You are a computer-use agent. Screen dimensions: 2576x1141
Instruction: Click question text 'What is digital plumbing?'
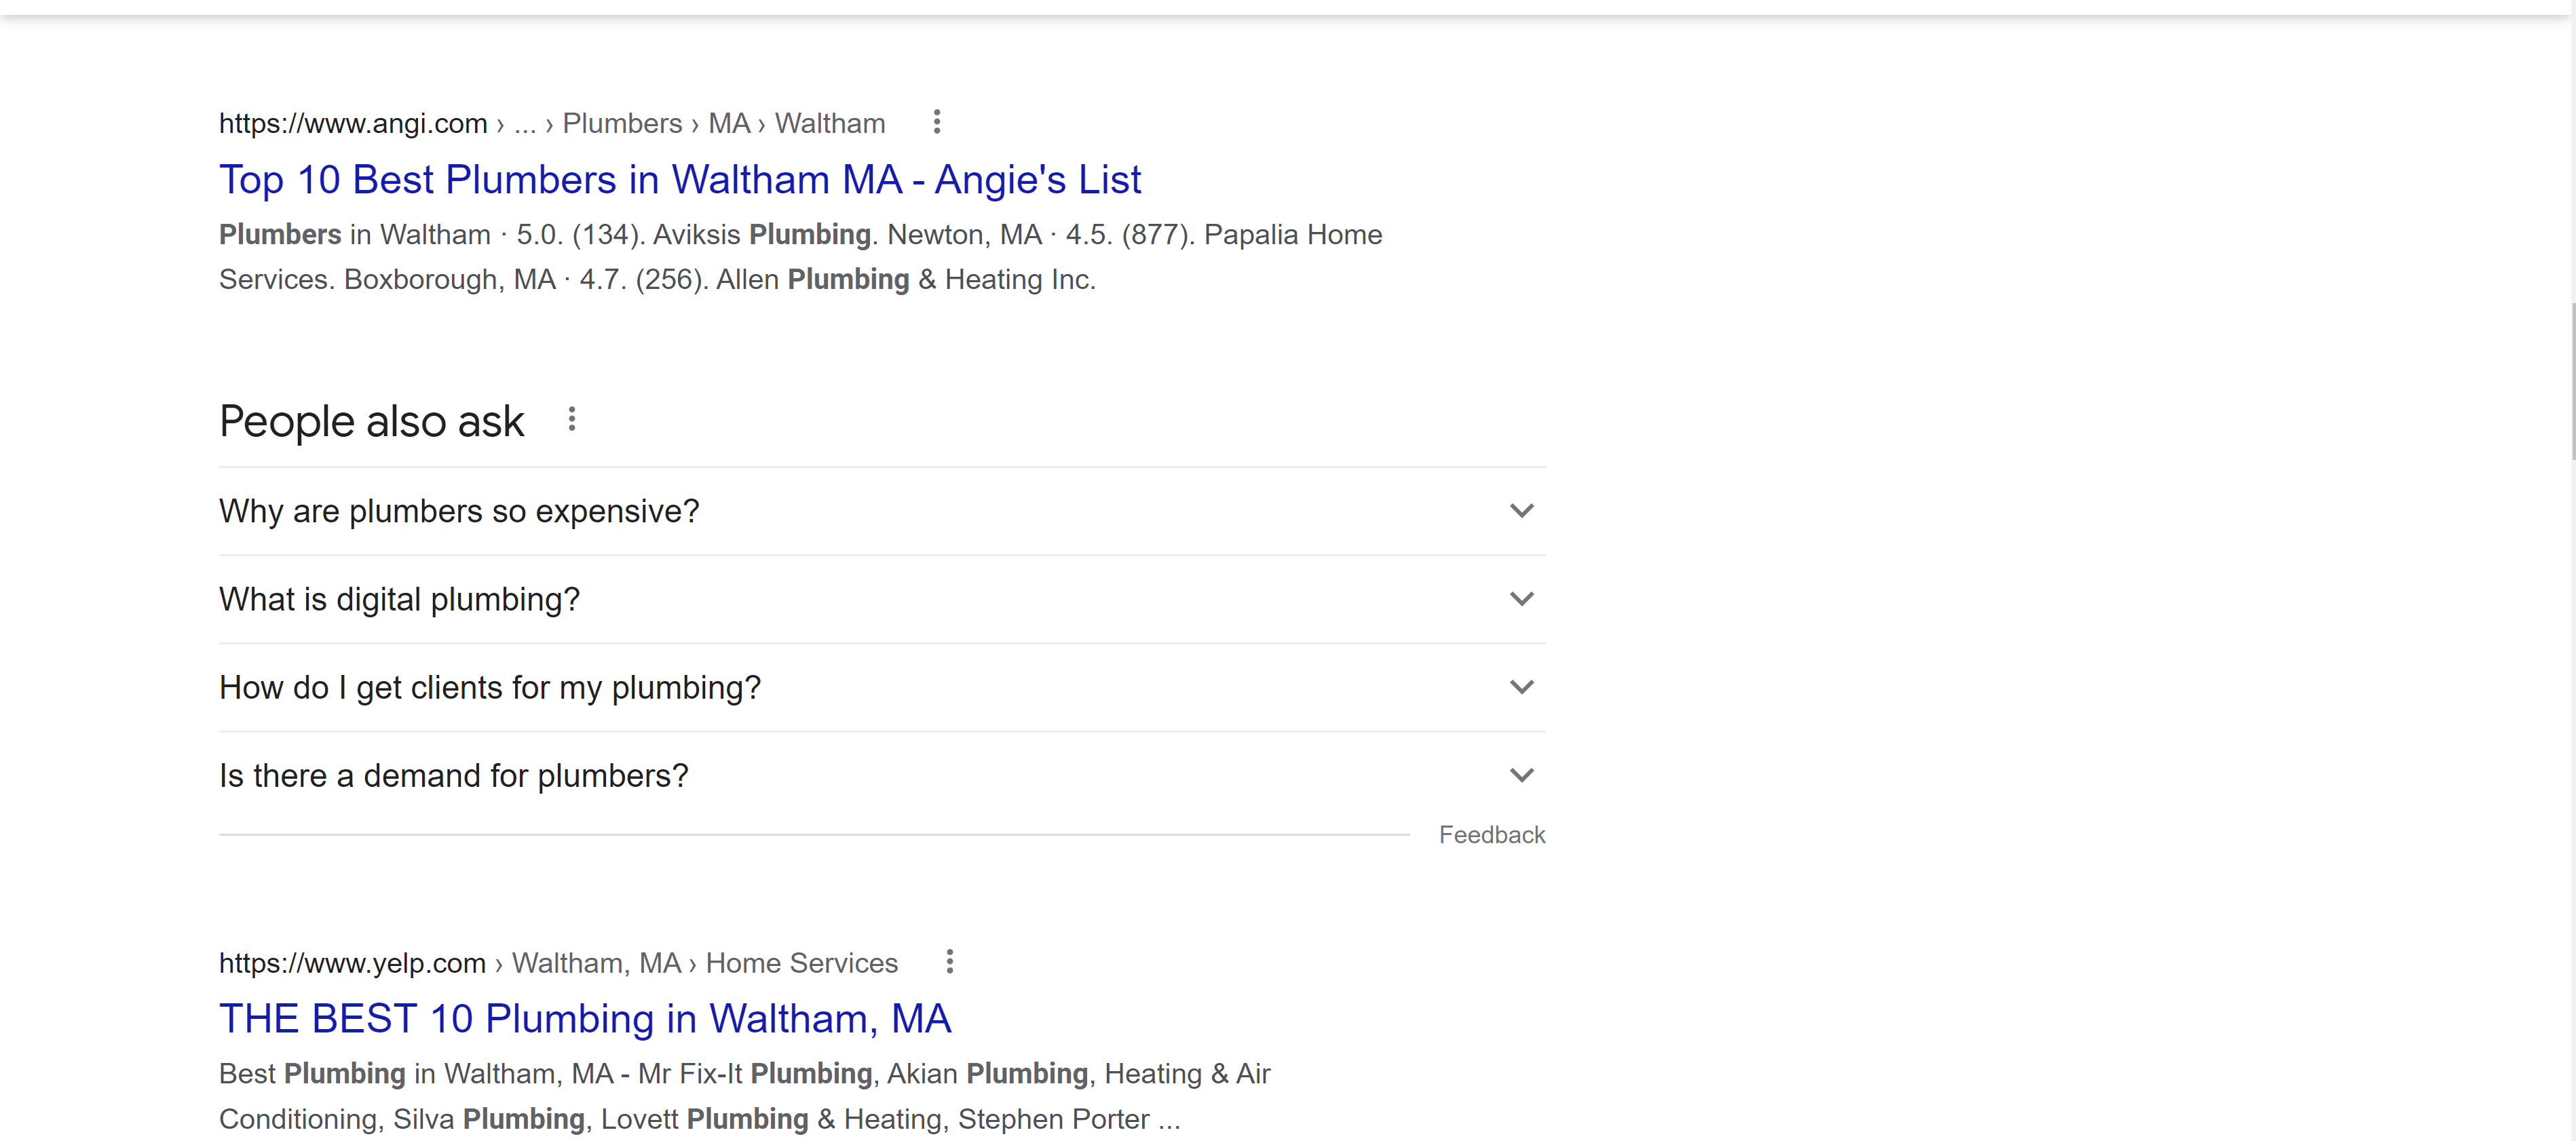(x=399, y=599)
